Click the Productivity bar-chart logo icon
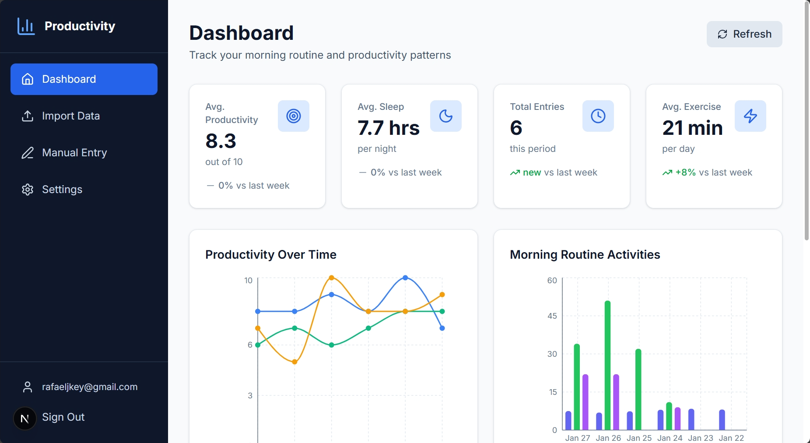This screenshot has width=810, height=443. click(x=26, y=26)
